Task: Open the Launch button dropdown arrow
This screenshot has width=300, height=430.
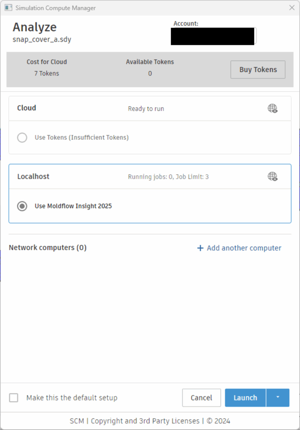Action: 278,398
